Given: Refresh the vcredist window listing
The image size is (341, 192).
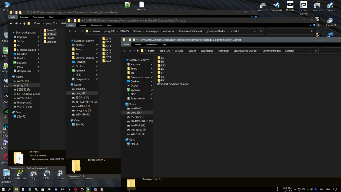Looking at the screenshot, I should (x=261, y=31).
